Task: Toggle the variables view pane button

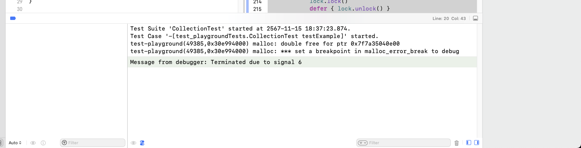Action: point(469,143)
